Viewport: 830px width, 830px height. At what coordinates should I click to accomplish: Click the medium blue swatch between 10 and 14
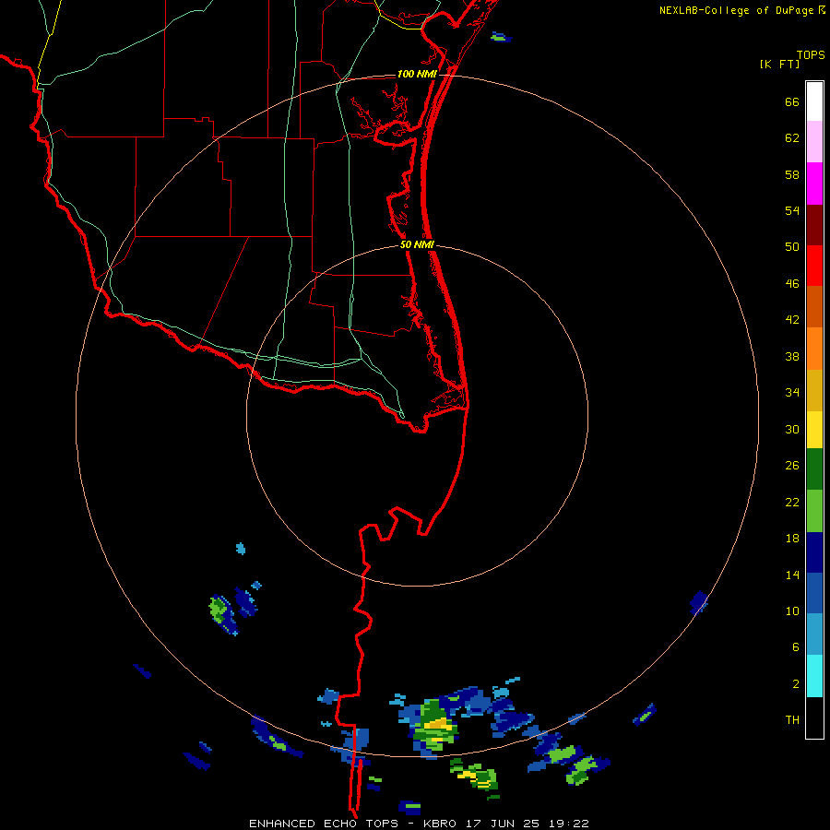(x=814, y=593)
